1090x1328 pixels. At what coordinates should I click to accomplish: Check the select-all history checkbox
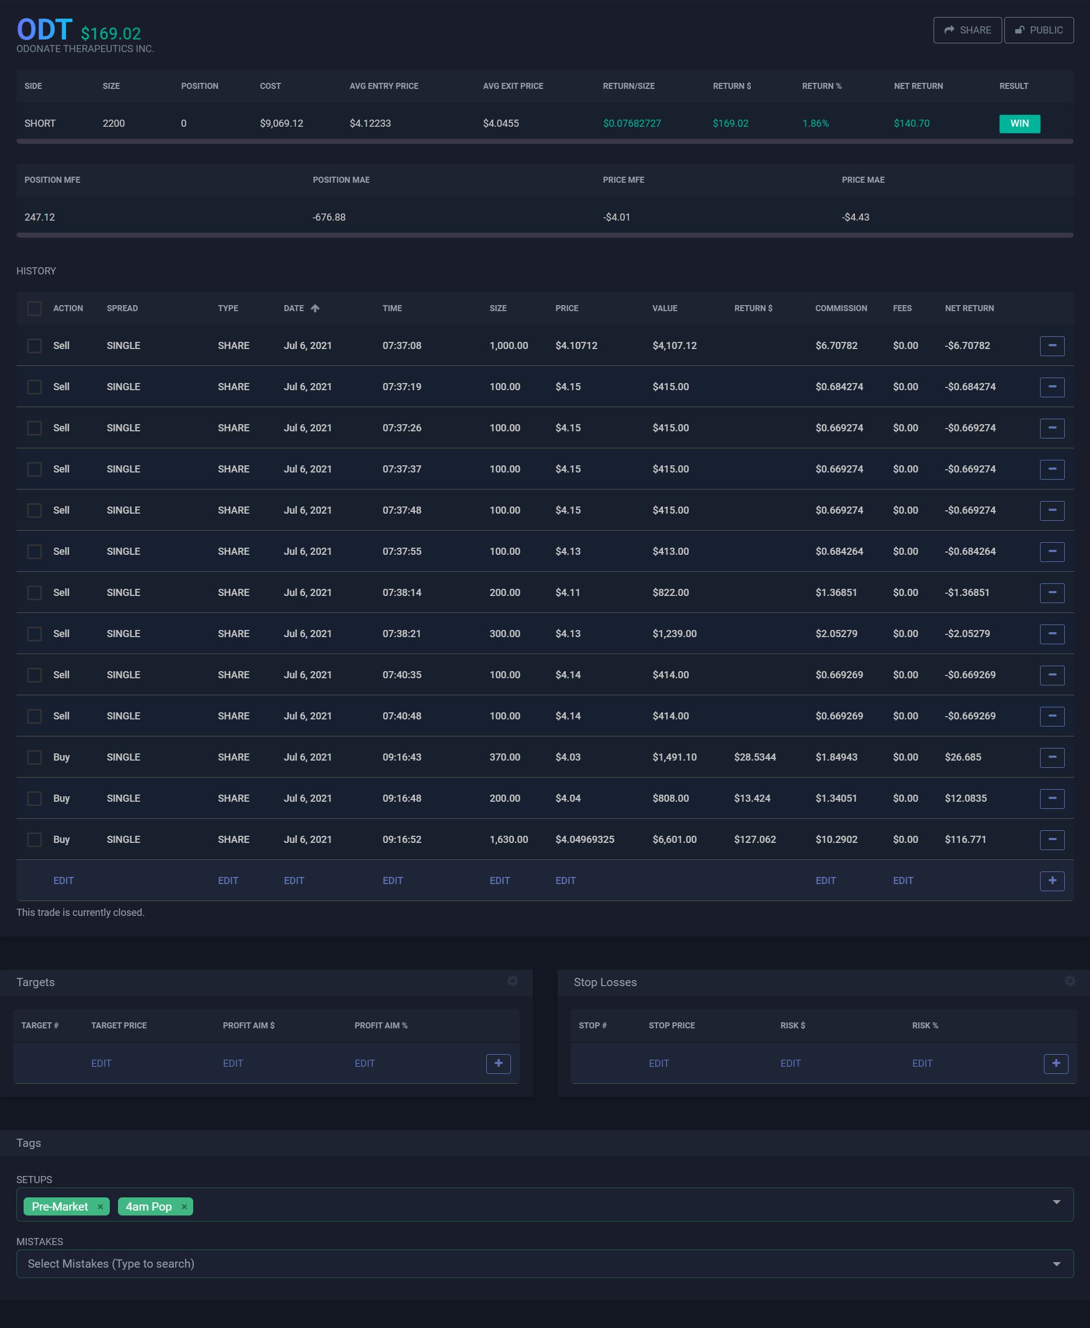click(35, 308)
